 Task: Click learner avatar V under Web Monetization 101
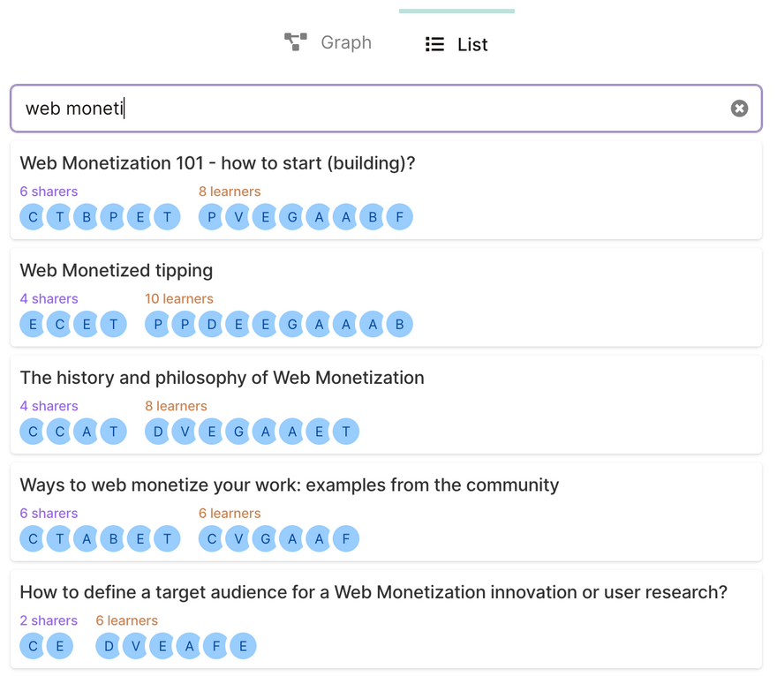[238, 217]
